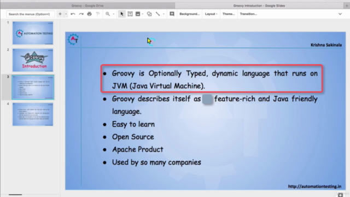Click the Zoom magnifier icon

click(x=108, y=14)
